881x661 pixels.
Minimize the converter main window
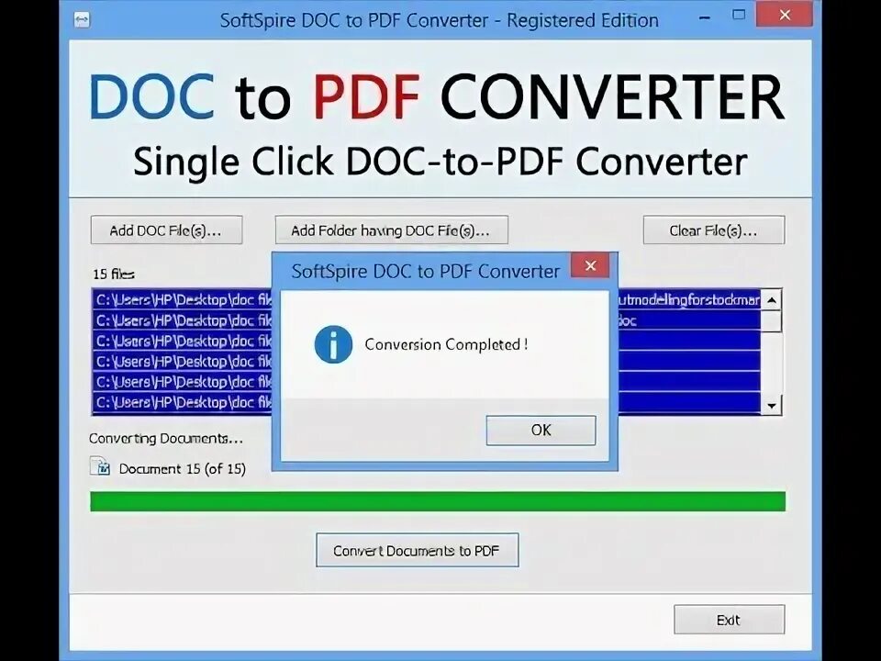(704, 17)
